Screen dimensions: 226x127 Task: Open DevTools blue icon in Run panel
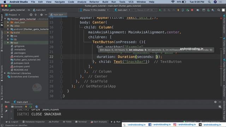tap(37, 107)
